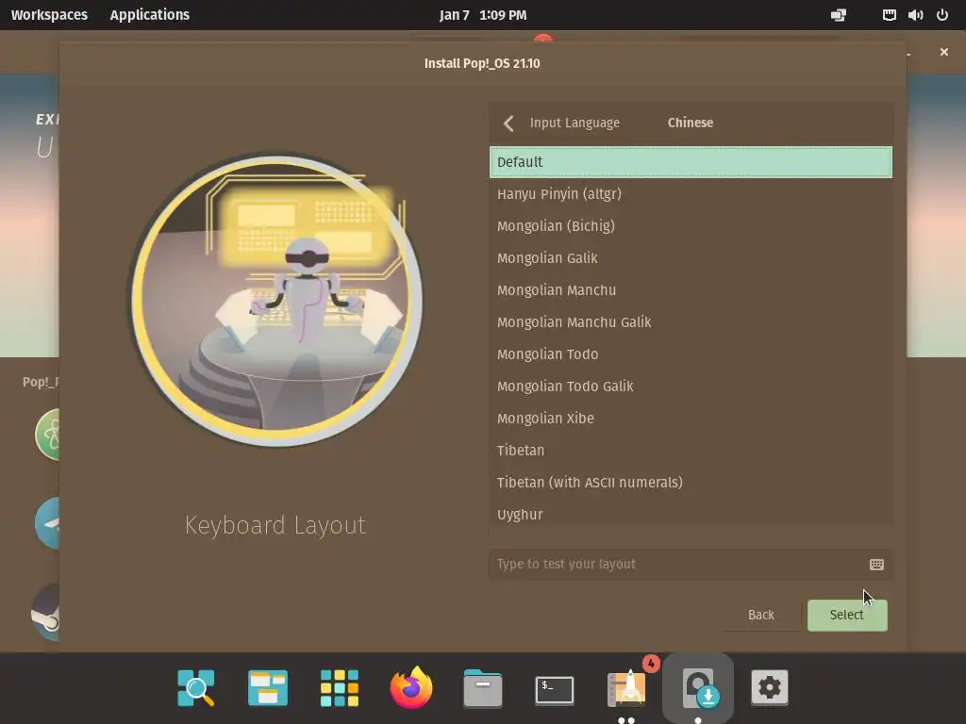Focus the layout test input field

(691, 565)
